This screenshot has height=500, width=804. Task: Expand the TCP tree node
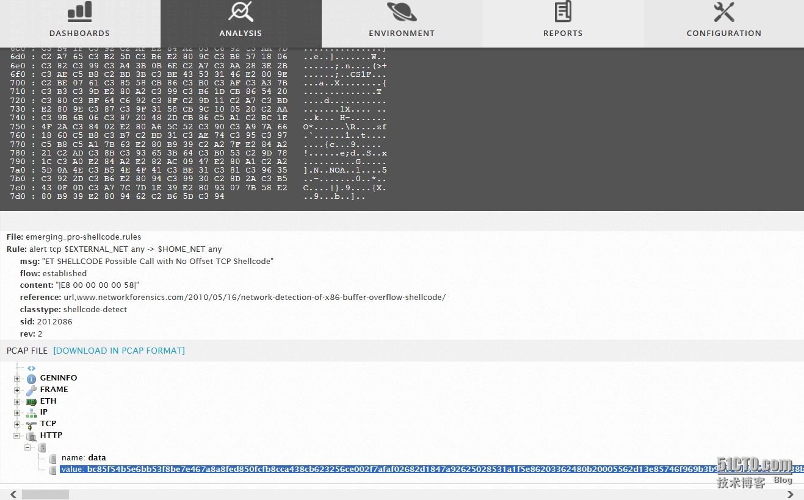[17, 424]
